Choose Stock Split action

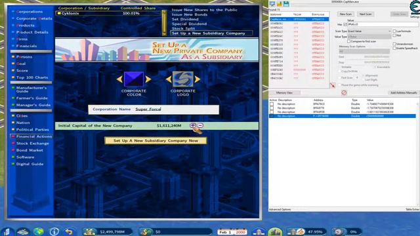183,28
